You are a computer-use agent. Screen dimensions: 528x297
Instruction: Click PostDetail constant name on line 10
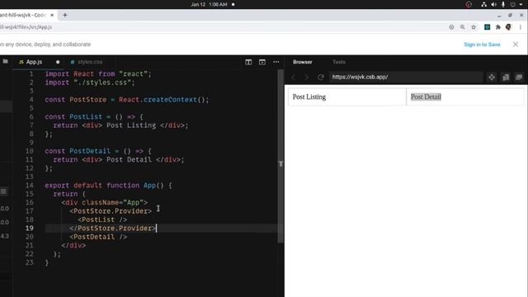coord(90,151)
